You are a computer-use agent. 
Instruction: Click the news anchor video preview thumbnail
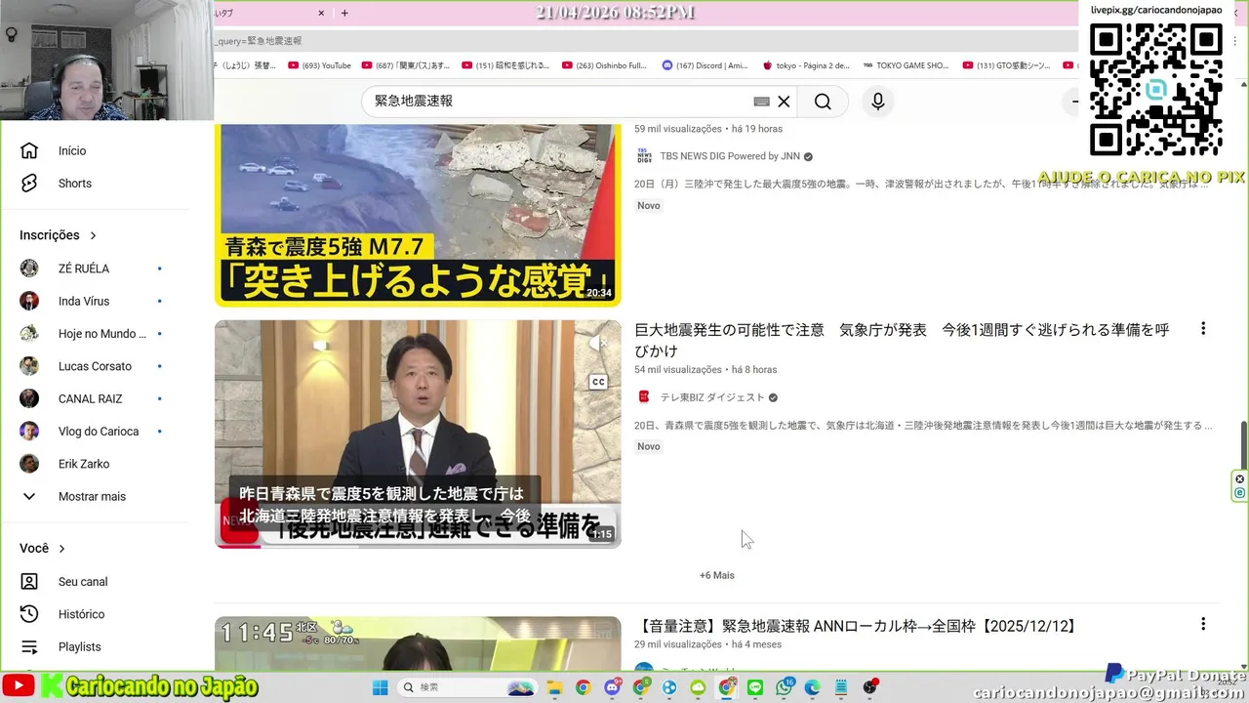(418, 434)
